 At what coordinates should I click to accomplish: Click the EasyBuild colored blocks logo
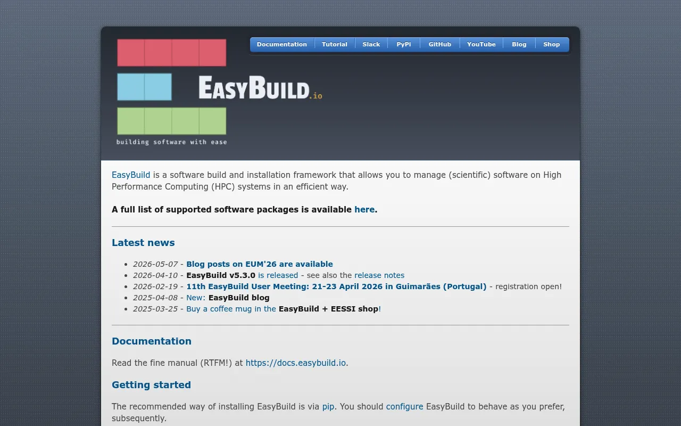click(172, 92)
